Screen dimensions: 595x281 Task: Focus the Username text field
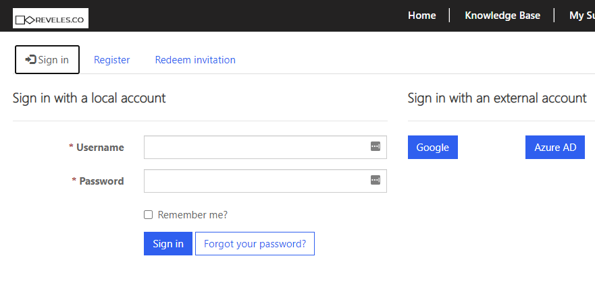tap(257, 147)
